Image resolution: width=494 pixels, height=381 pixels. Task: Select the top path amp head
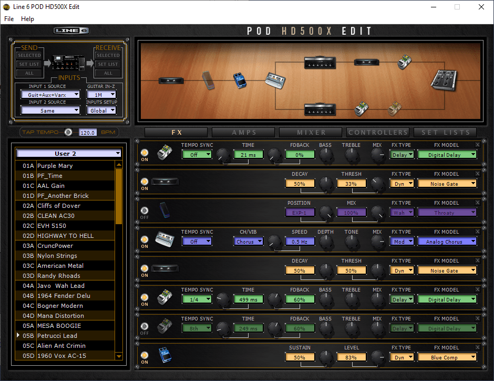pos(321,63)
